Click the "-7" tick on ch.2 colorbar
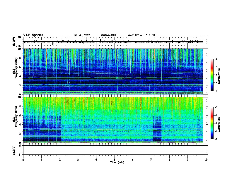The image size is (232, 179). point(216,139)
